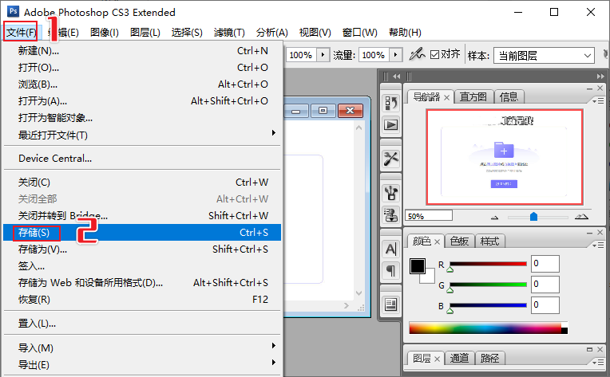Image resolution: width=610 pixels, height=377 pixels.
Task: Open the opacity 100% flyout arrow
Action: tap(323, 55)
